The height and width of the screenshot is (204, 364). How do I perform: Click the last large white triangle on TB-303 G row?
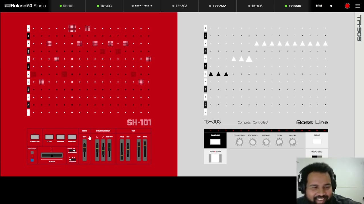tap(249, 59)
